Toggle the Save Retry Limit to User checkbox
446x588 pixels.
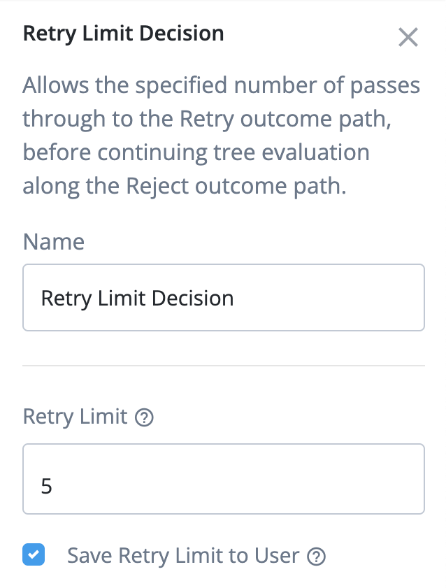tap(33, 554)
